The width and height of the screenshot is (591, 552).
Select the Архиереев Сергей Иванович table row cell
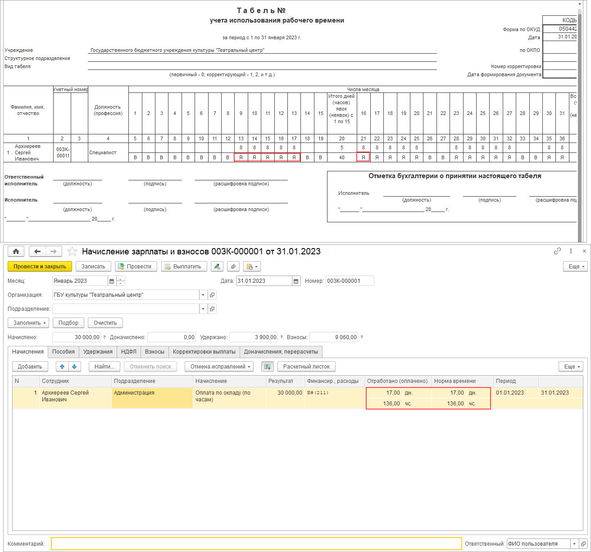point(75,398)
